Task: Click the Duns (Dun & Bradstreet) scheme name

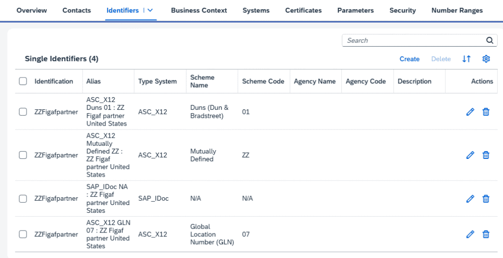Action: point(209,112)
